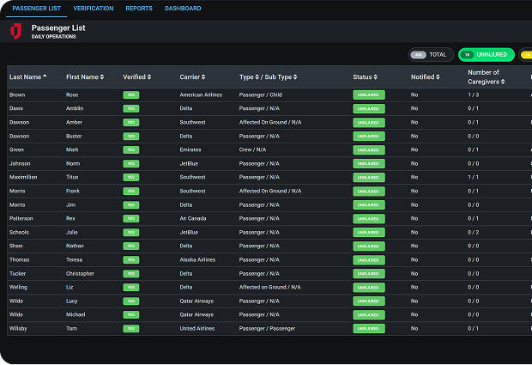The image size is (532, 365).
Task: Click the red shield logo icon
Action: pyautogui.click(x=15, y=31)
